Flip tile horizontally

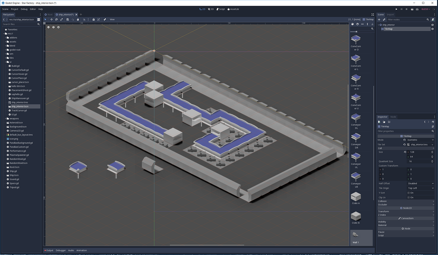pyautogui.click(x=363, y=24)
